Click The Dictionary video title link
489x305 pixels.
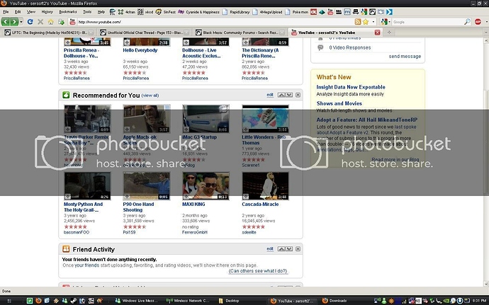pyautogui.click(x=260, y=53)
